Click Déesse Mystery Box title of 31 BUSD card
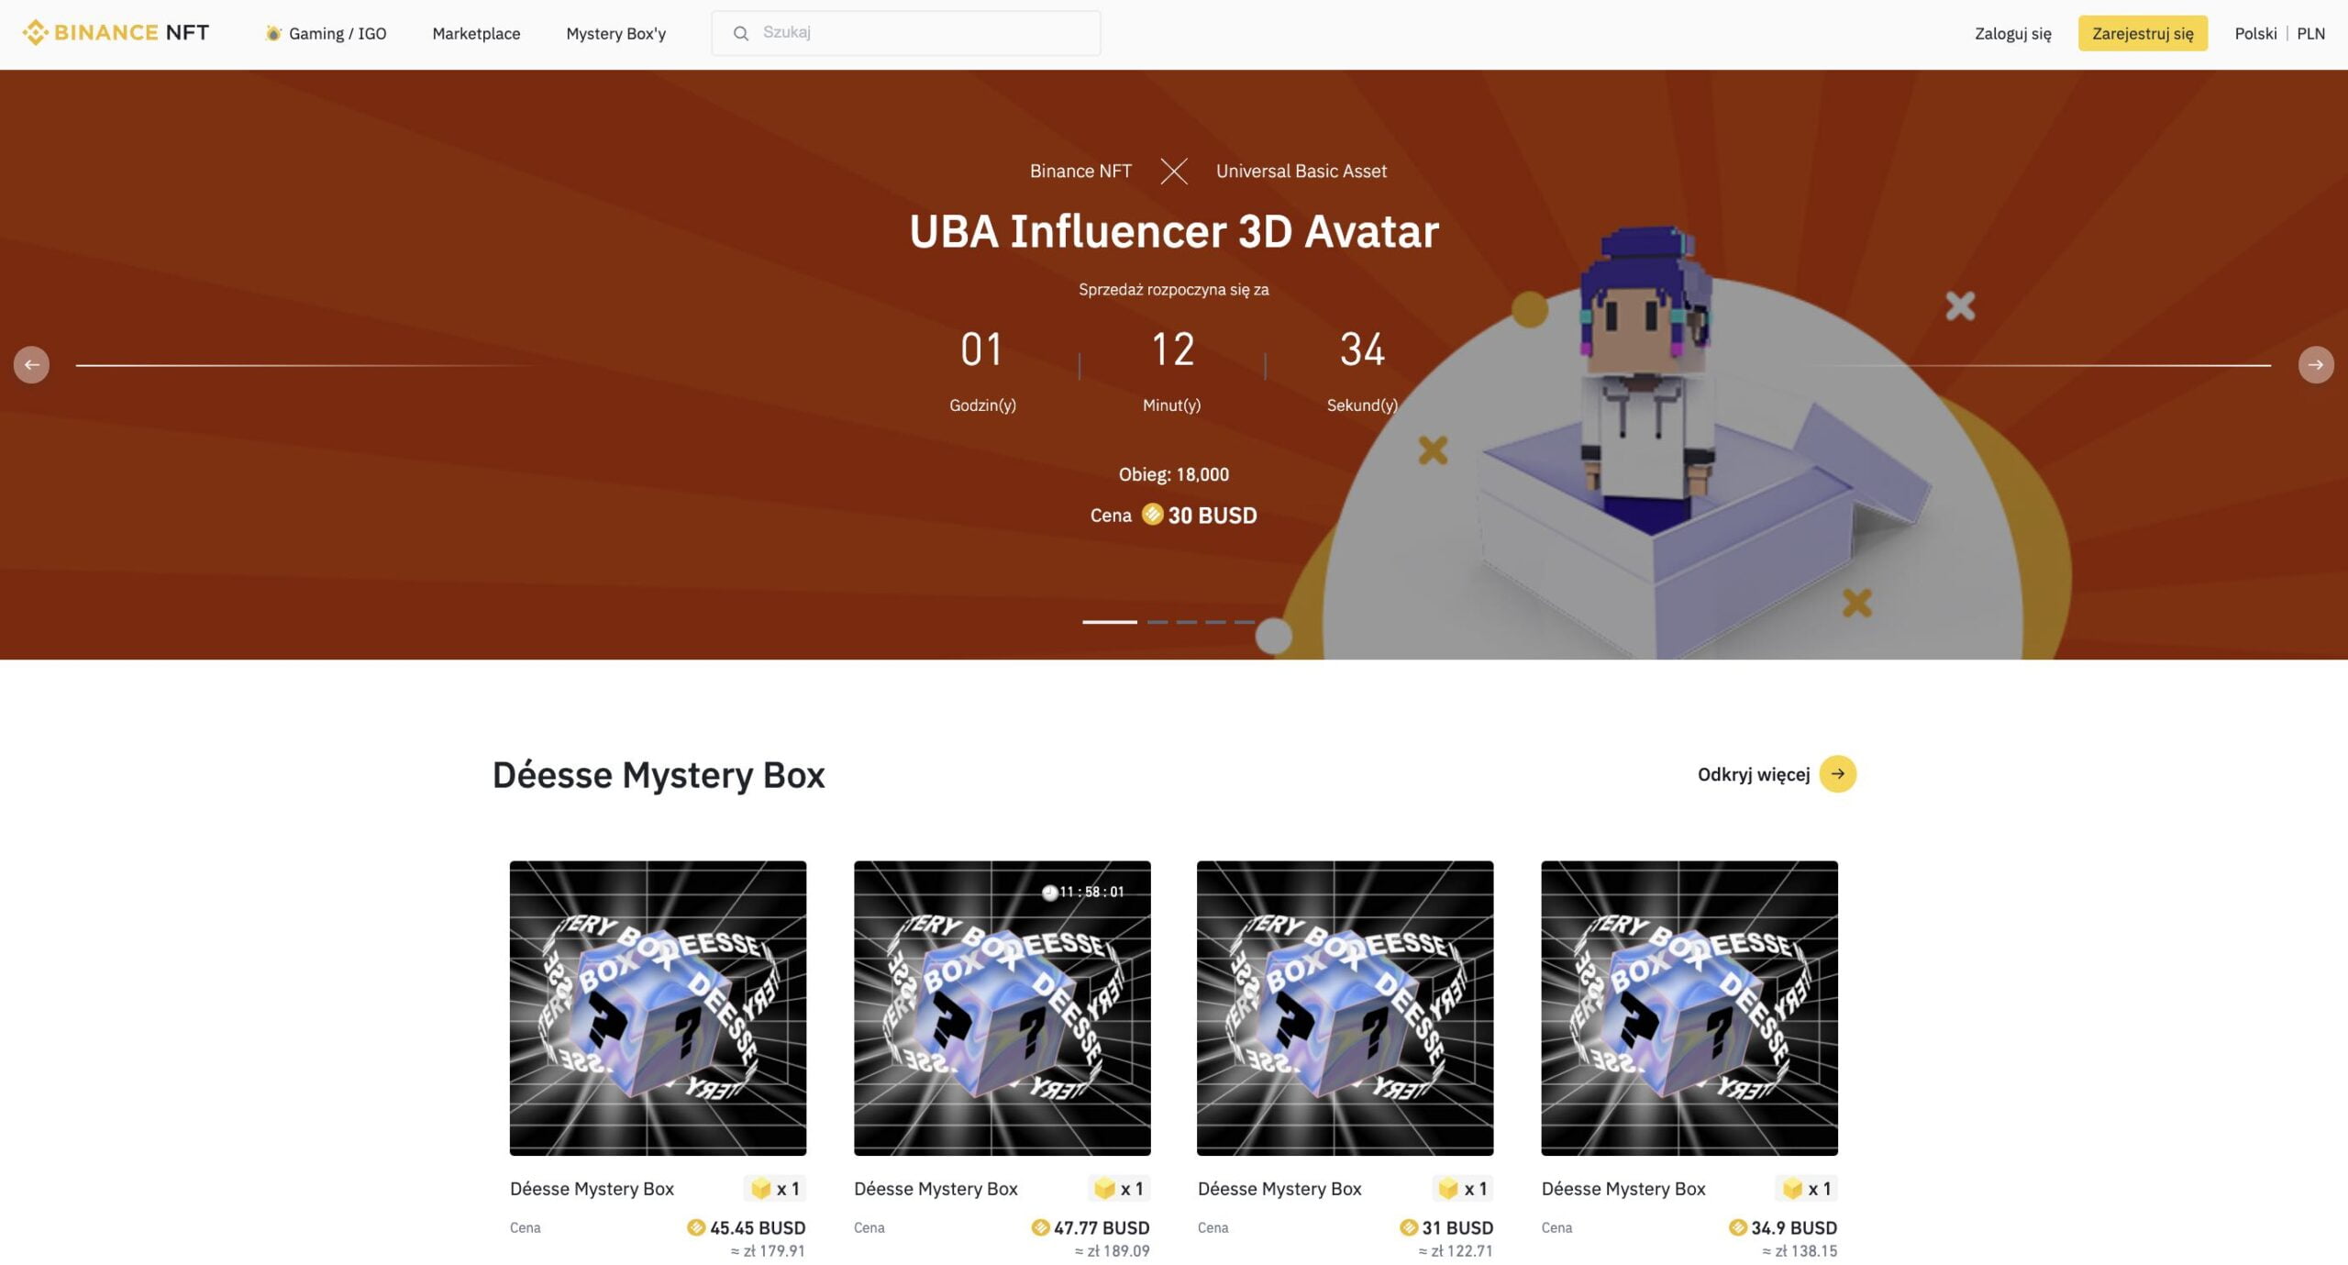This screenshot has width=2348, height=1265. 1279,1189
